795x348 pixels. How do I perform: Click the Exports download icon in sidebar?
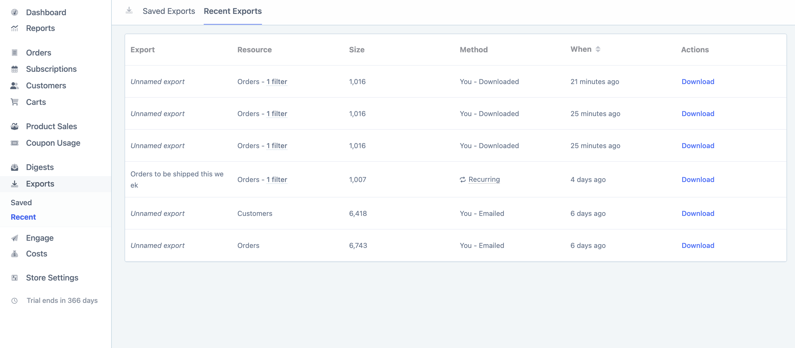[x=14, y=183]
